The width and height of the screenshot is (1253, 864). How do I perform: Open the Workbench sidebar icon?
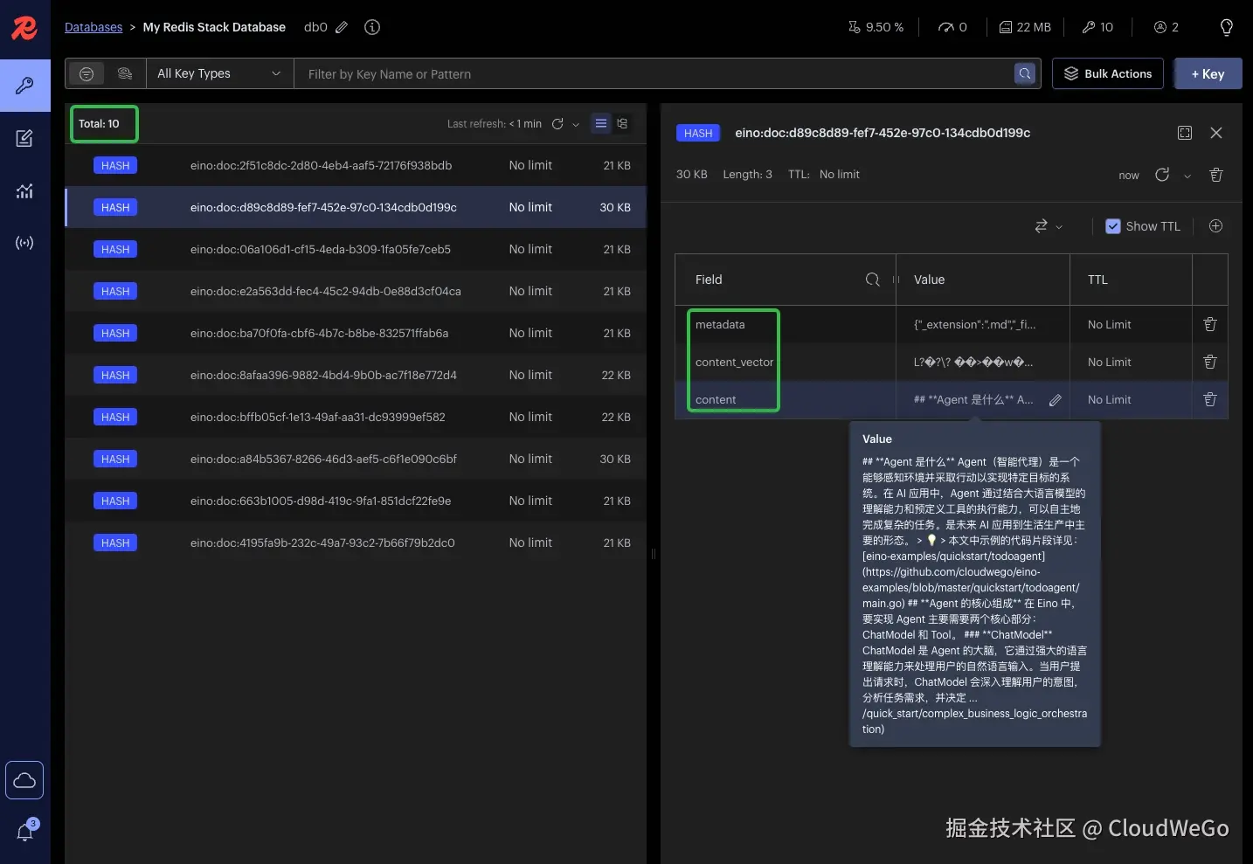tap(24, 138)
